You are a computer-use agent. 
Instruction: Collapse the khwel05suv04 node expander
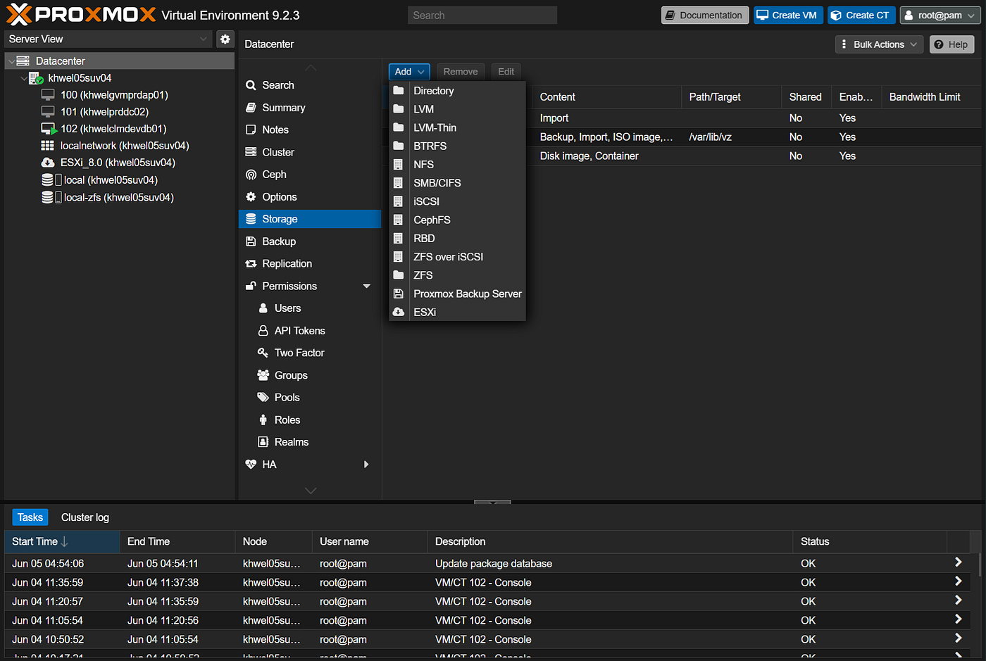(x=24, y=78)
